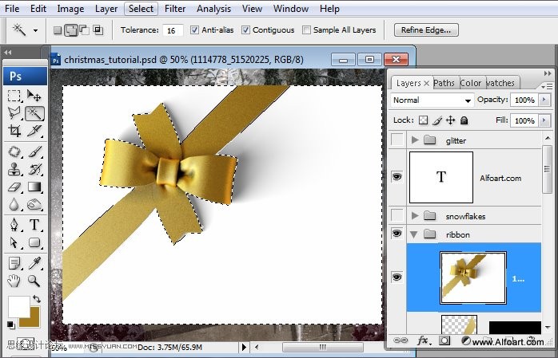Open the status bar info arrow
This screenshot has height=358, width=558.
(244, 347)
